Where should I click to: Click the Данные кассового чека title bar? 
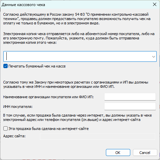pyautogui.click(x=76, y=5)
